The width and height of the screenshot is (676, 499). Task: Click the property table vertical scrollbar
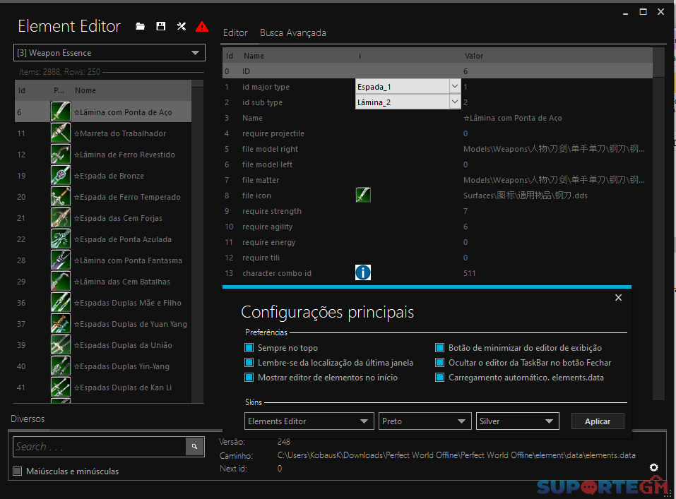click(659, 224)
